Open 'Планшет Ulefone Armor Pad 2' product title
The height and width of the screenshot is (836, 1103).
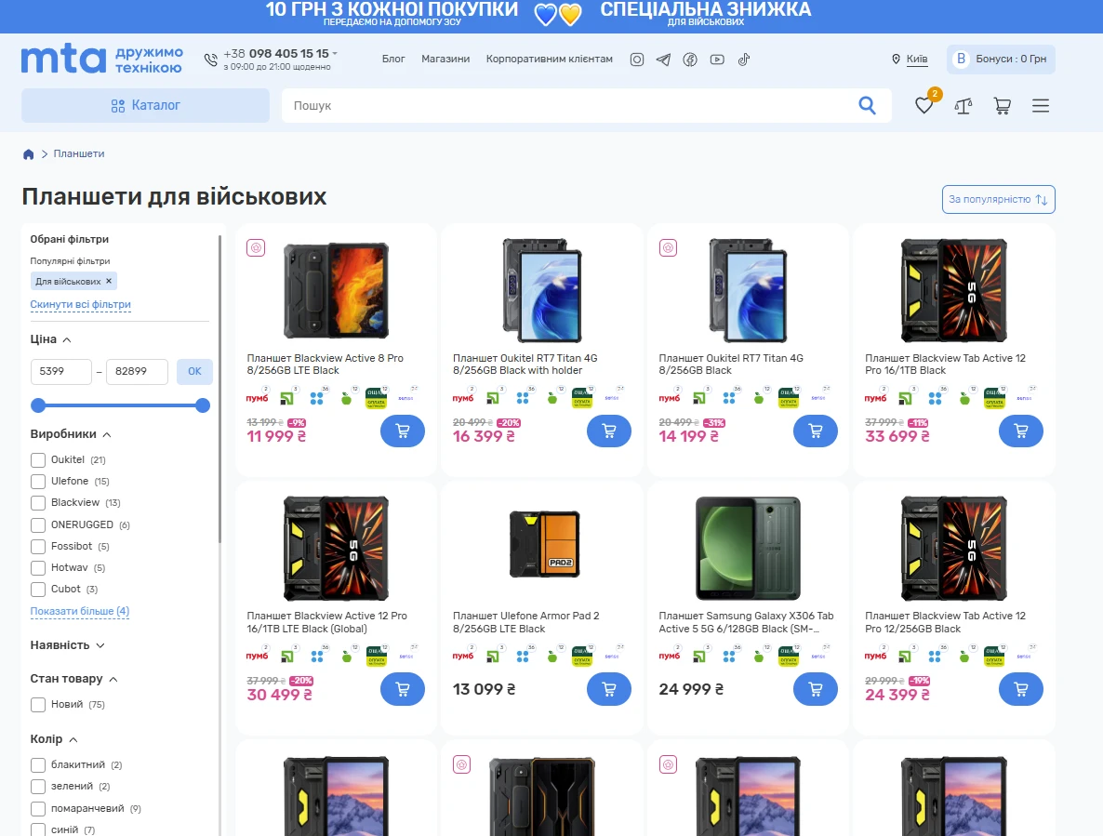click(x=526, y=622)
